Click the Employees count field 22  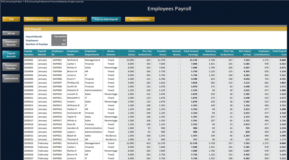click(59, 40)
